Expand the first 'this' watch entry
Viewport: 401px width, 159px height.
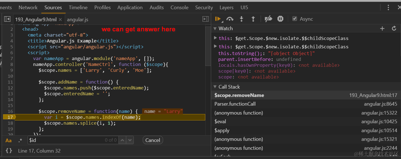coord(215,38)
